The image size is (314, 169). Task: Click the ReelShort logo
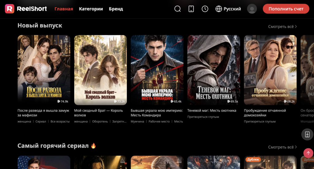tap(26, 9)
